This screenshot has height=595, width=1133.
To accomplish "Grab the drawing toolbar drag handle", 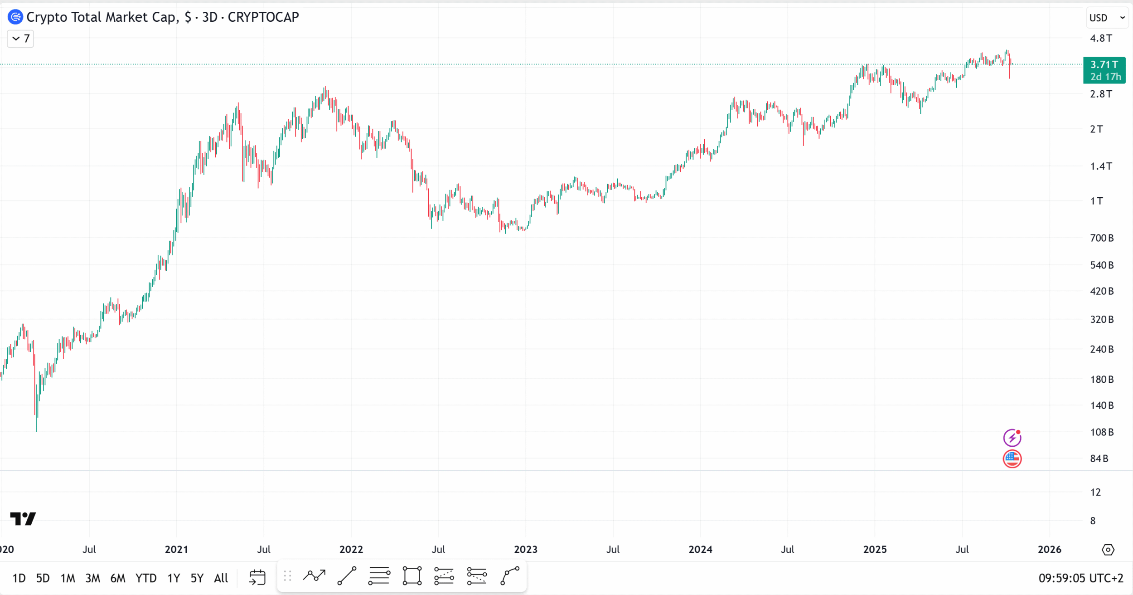I will point(287,576).
